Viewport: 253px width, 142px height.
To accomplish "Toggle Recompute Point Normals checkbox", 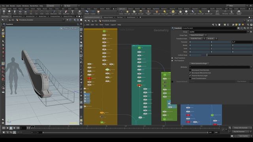I will [x=190, y=70].
